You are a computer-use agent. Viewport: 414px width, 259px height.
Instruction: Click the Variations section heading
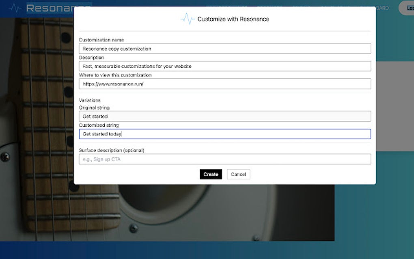pos(89,100)
